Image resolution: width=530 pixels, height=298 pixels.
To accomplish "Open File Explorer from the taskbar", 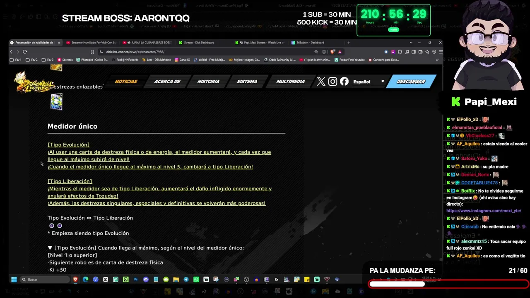I will point(176,279).
